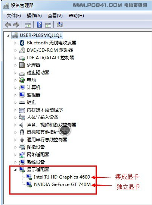The image size is (152, 205).
Task: Collapse the USER-PL8SMQJLQL root node
Action: click(8, 35)
